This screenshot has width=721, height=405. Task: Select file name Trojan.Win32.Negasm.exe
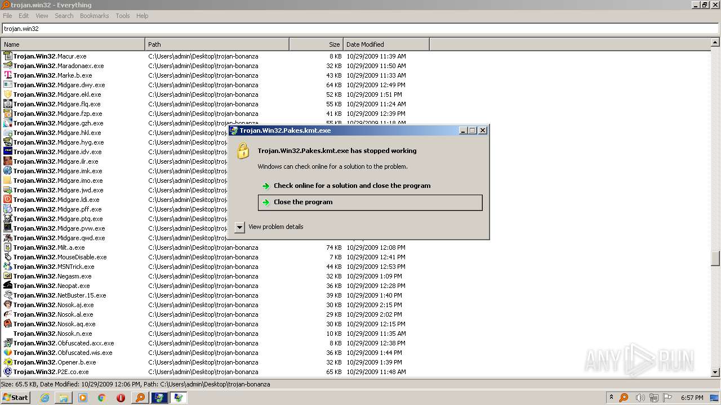[x=52, y=276]
